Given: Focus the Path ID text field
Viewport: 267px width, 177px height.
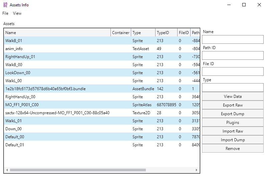Looking at the screenshot, I should click(233, 55).
